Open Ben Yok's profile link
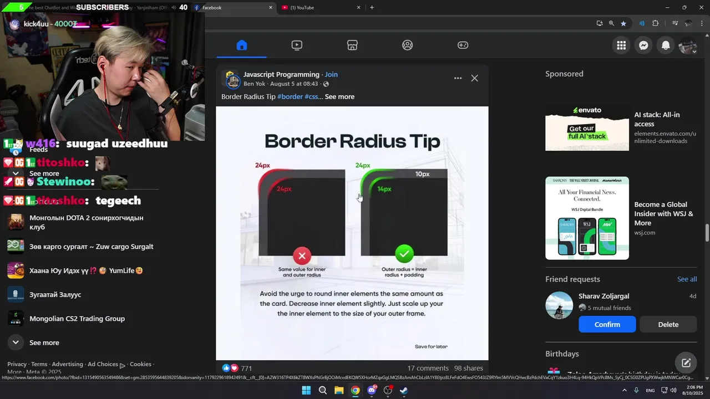Image resolution: width=710 pixels, height=399 pixels. pos(254,84)
